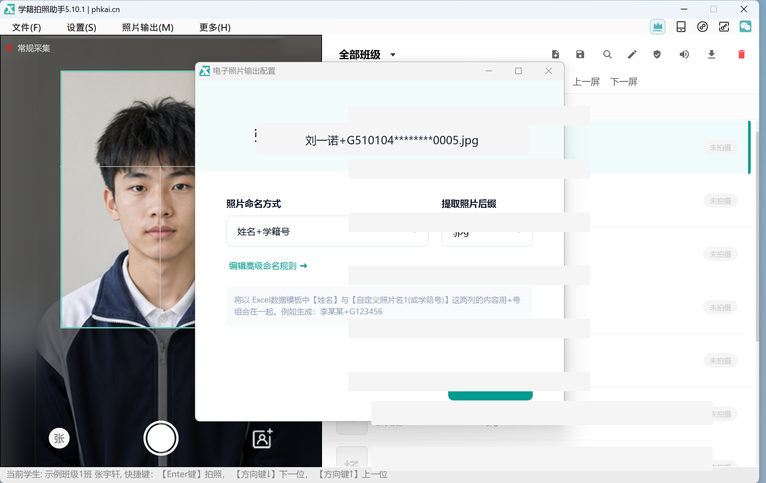Viewport: 766px width, 483px height.
Task: Click the student list vertical scrollbar
Action: (757, 236)
